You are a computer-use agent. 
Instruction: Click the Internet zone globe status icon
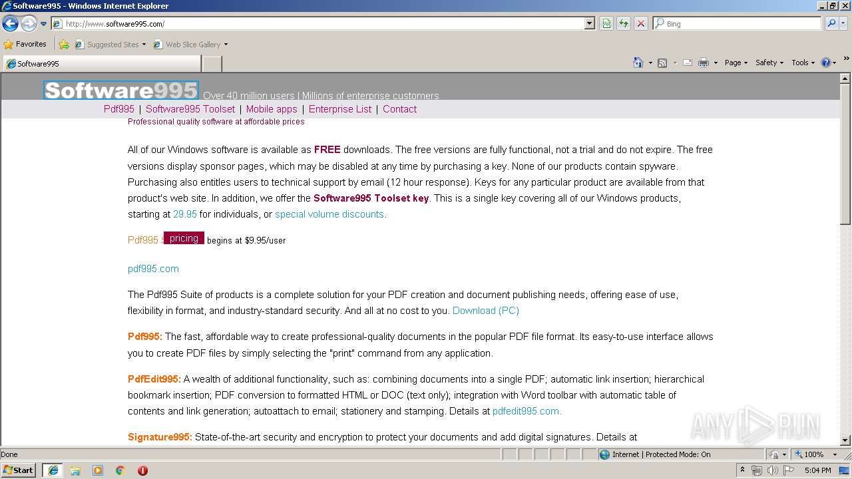point(604,454)
